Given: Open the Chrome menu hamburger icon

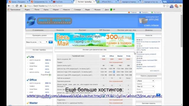Looking at the screenshot, I should coord(180,6).
